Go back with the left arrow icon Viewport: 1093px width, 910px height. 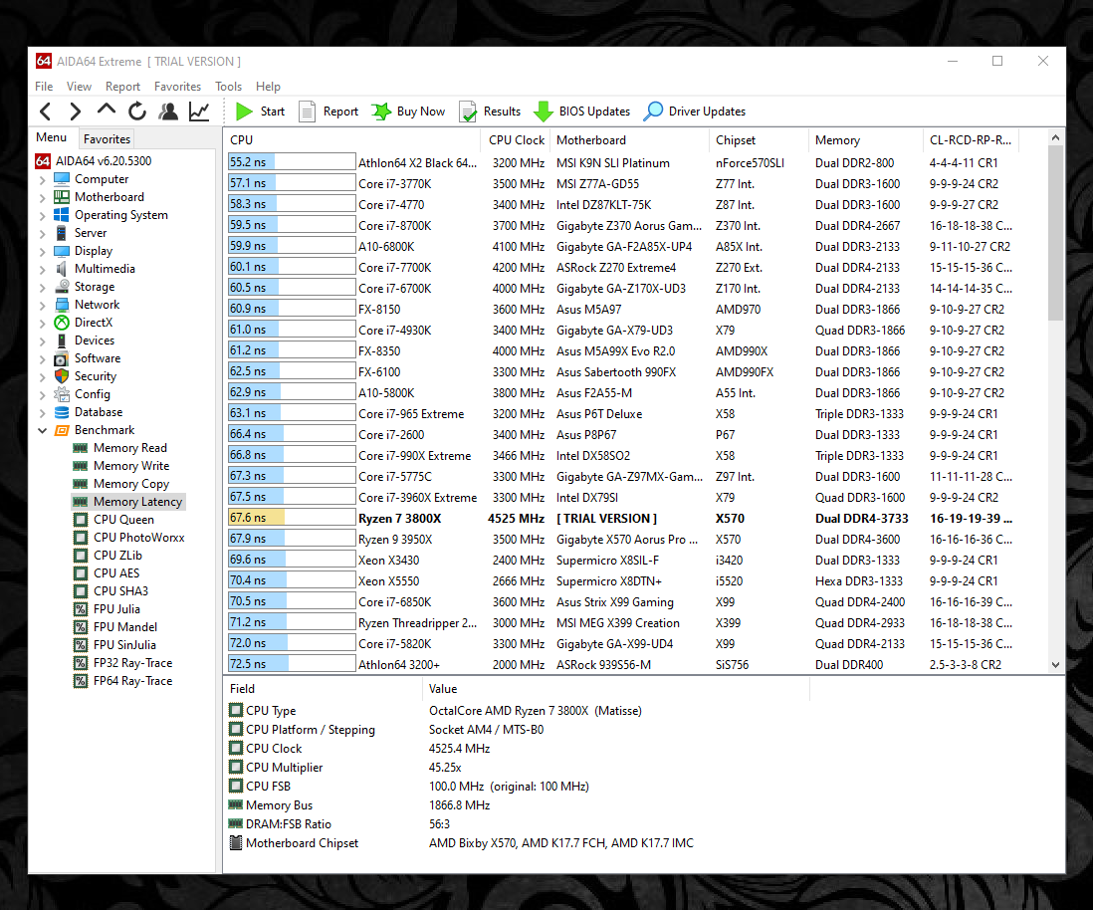click(x=46, y=111)
